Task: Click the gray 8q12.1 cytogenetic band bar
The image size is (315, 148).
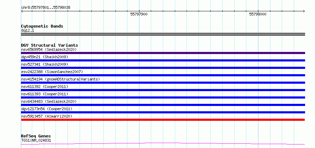Action: tap(163, 34)
